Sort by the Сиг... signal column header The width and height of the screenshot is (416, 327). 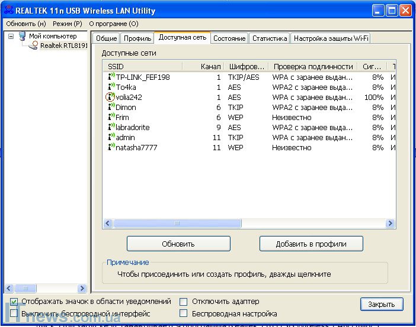372,66
